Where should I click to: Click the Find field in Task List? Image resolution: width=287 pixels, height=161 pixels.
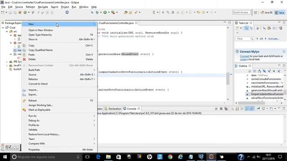244,39
